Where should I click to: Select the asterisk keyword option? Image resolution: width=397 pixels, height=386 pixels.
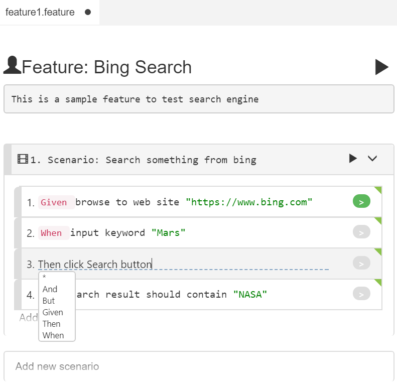[45, 278]
